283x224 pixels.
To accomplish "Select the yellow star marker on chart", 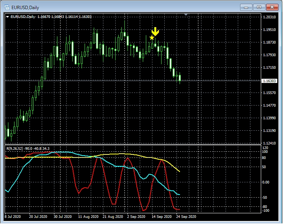I will [152, 37].
